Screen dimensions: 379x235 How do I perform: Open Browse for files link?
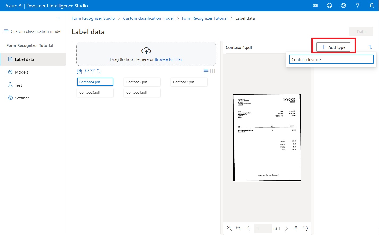[168, 59]
